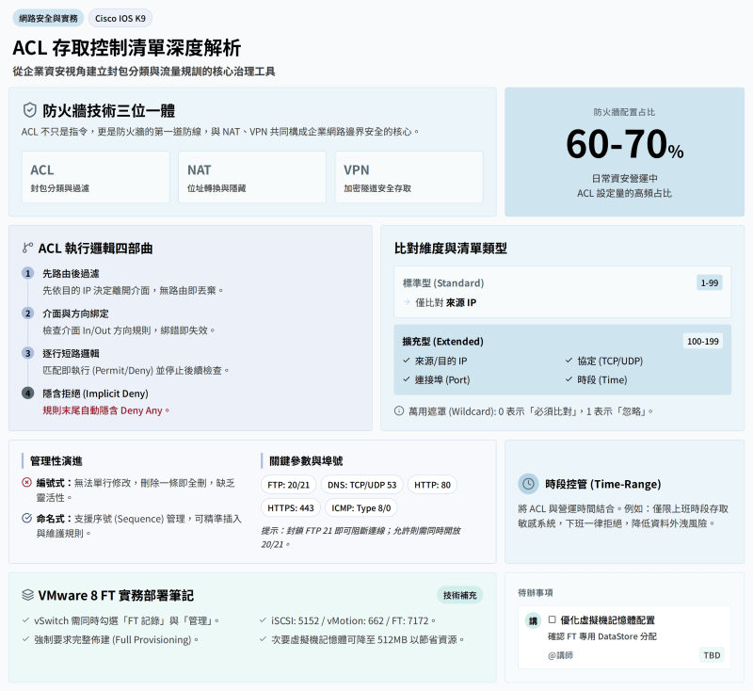
Task: Click the TBD label in to-do card
Action: coord(712,655)
